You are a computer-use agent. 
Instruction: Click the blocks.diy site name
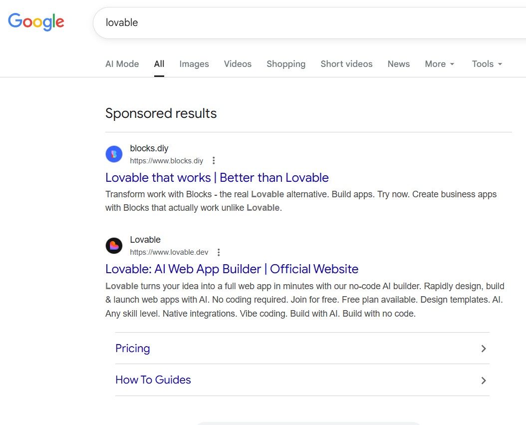coord(149,148)
